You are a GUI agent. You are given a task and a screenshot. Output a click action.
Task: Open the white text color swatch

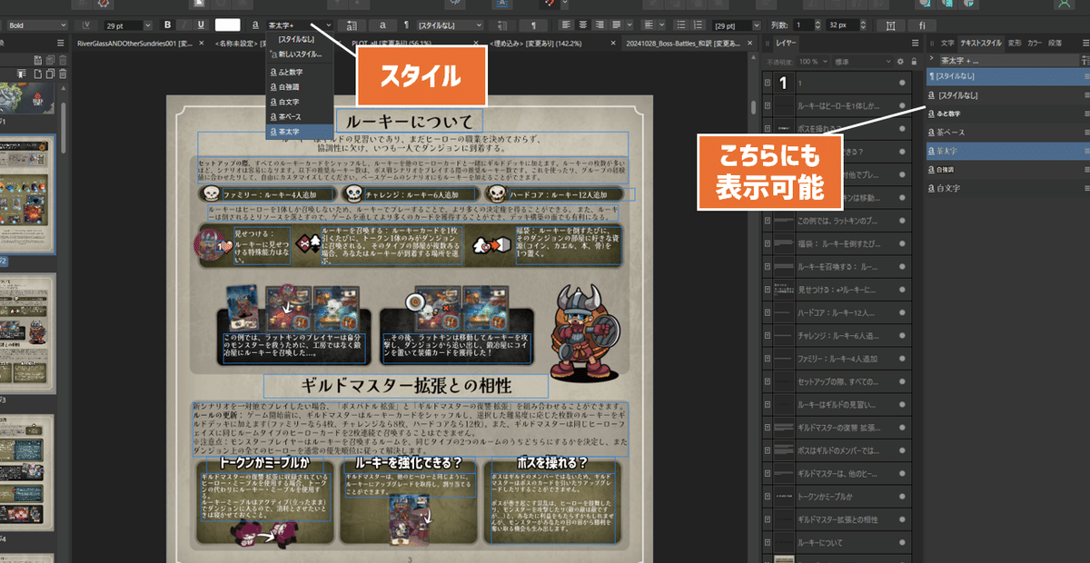(228, 25)
